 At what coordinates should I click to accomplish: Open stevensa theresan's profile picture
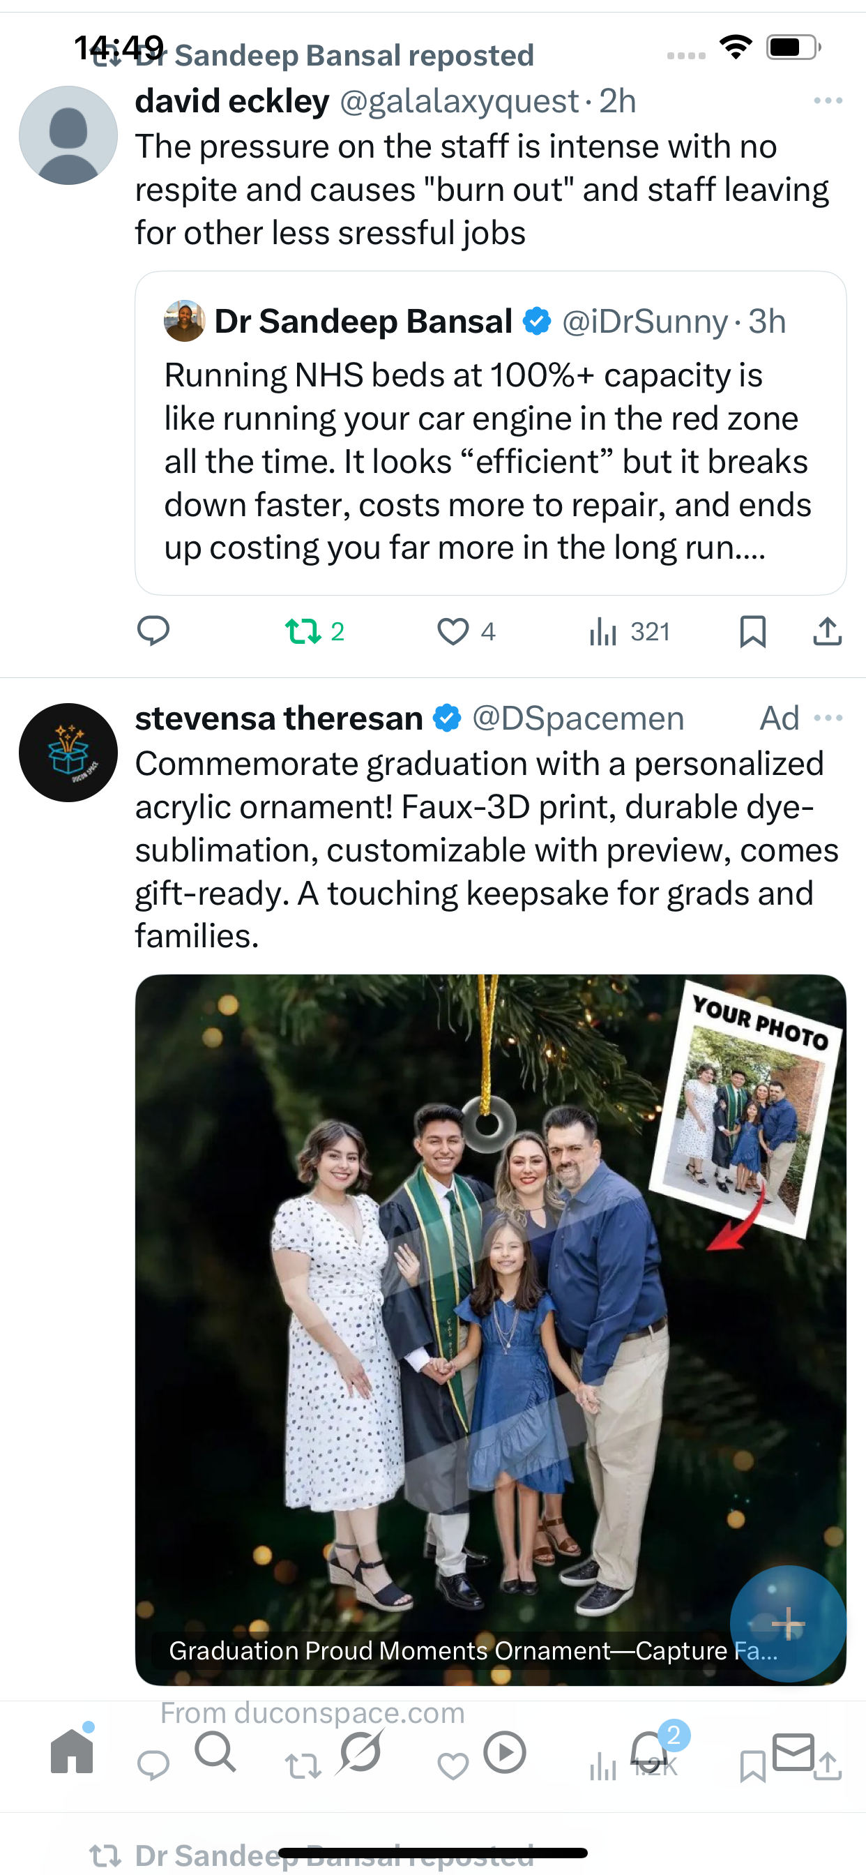click(x=68, y=753)
